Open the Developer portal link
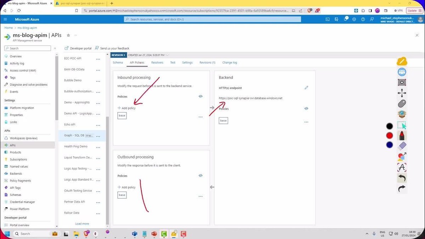The width and height of the screenshot is (425, 239). (78, 48)
